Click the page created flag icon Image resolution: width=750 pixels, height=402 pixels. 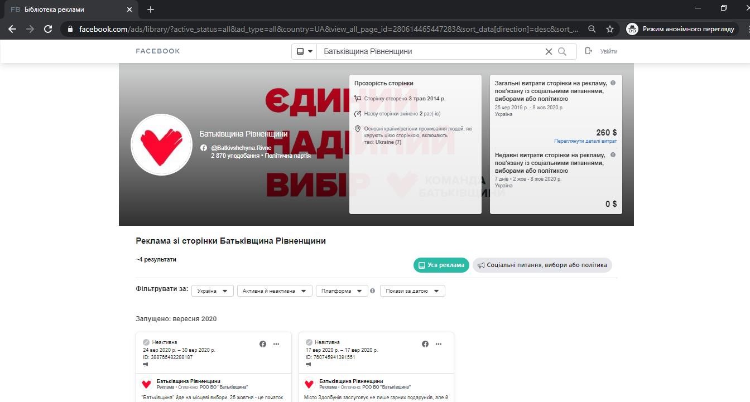(x=358, y=99)
